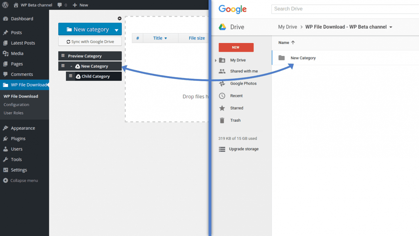Open the Trash in Drive sidebar

pyautogui.click(x=235, y=120)
